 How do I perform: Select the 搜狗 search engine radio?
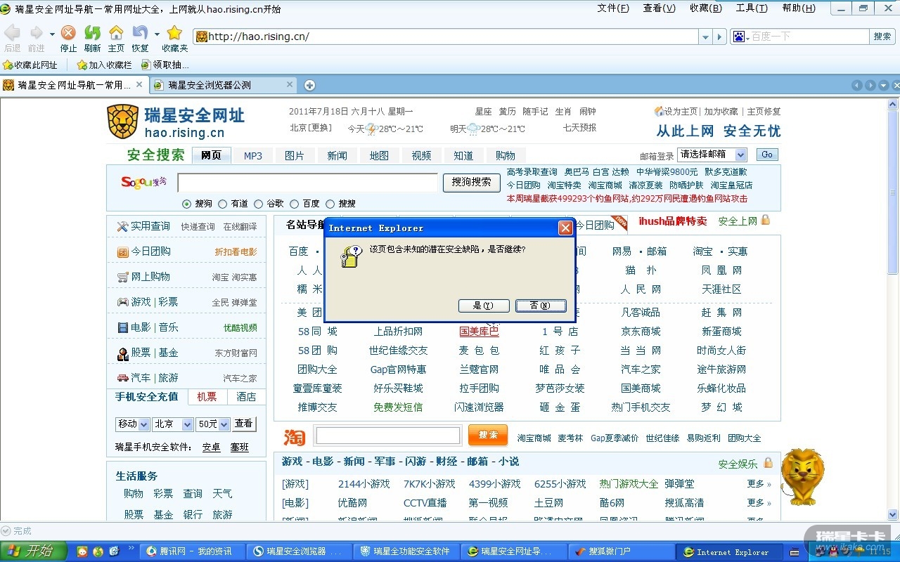186,204
